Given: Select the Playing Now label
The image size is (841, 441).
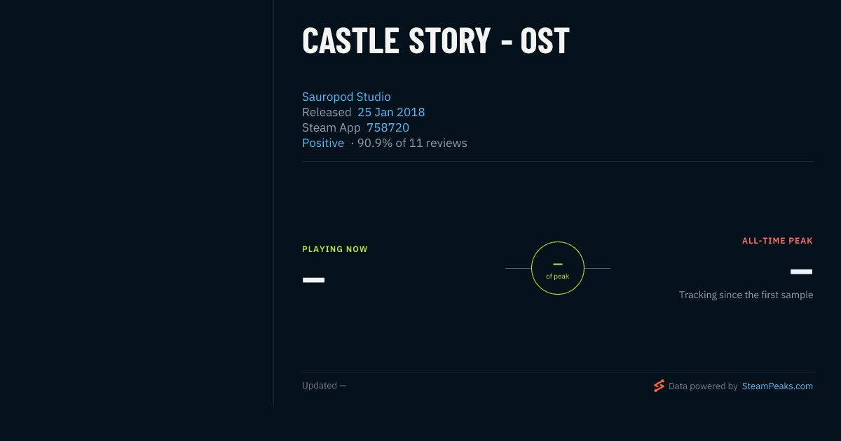Looking at the screenshot, I should click(x=335, y=249).
